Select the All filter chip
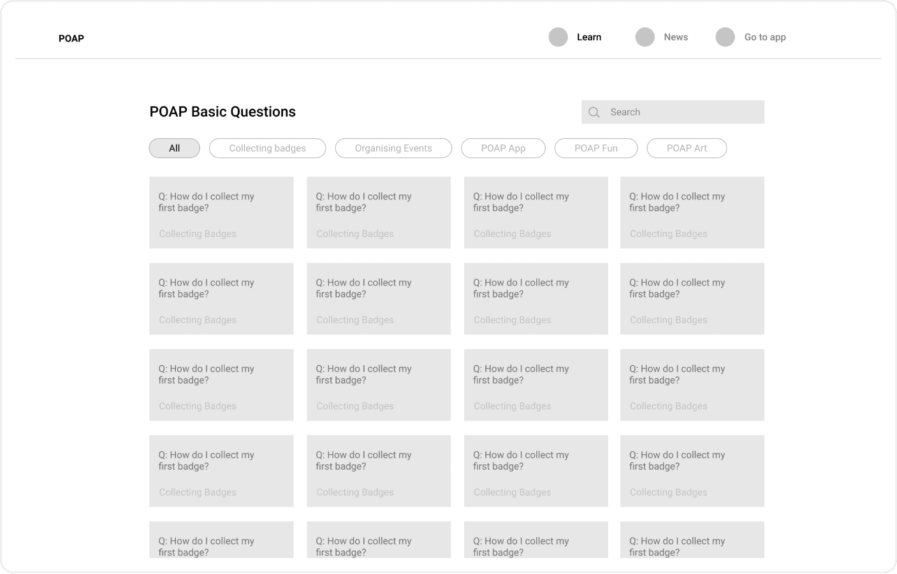This screenshot has height=574, width=897. tap(175, 148)
